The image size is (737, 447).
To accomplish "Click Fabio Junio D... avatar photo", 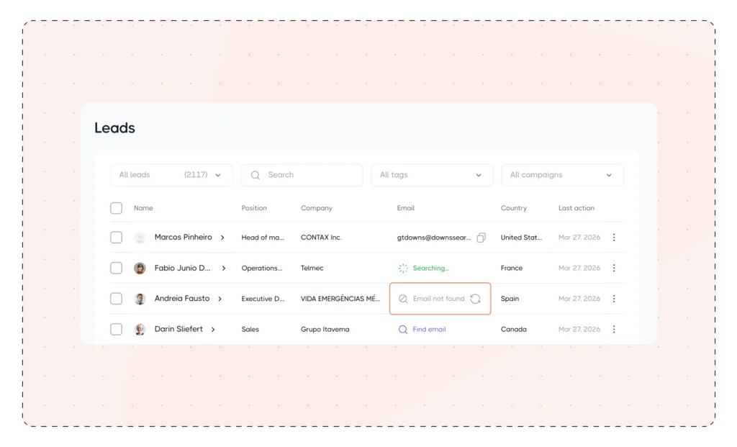I will 140,268.
